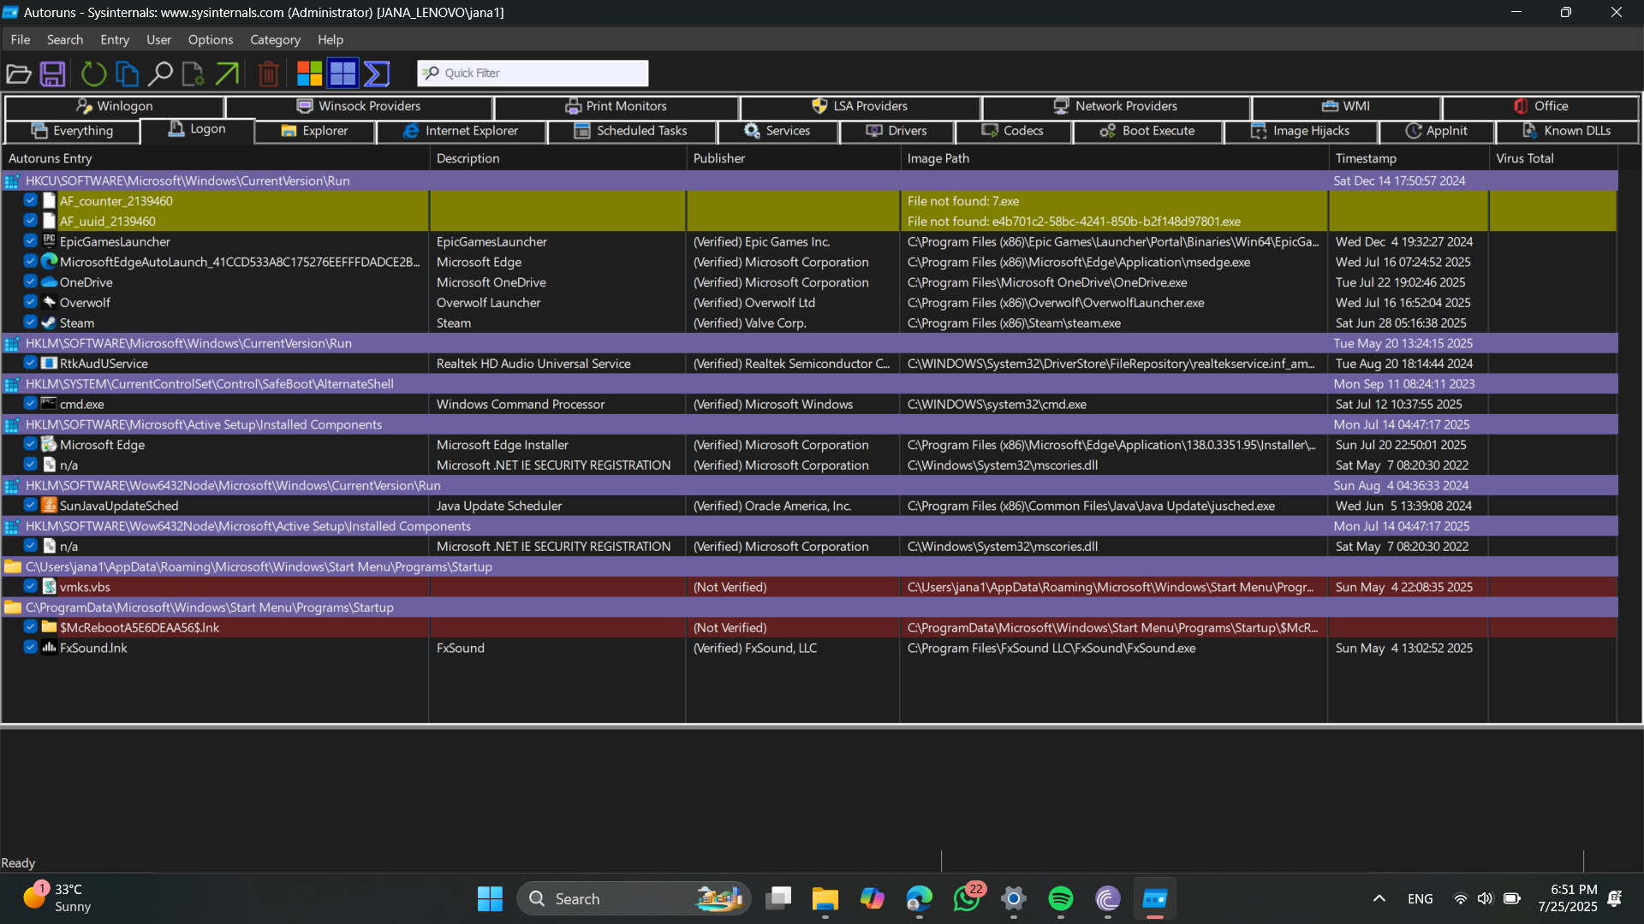Uncheck the FxSound.lnk checkbox

click(x=30, y=648)
